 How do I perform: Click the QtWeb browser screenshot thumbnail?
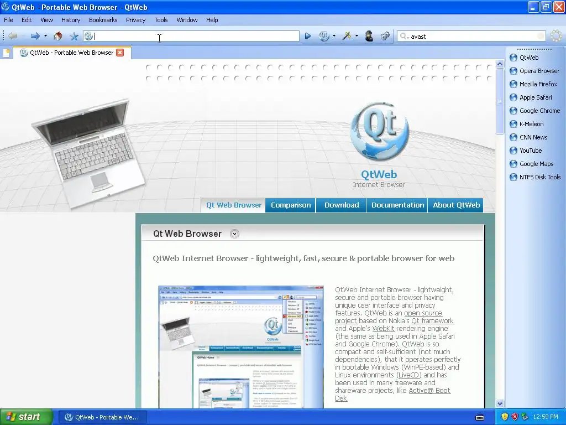[x=241, y=347]
